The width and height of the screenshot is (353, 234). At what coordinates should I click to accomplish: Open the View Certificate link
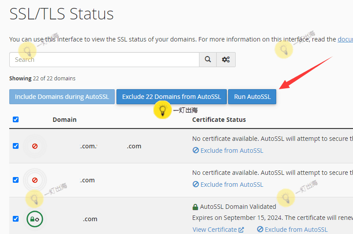tap(218, 230)
